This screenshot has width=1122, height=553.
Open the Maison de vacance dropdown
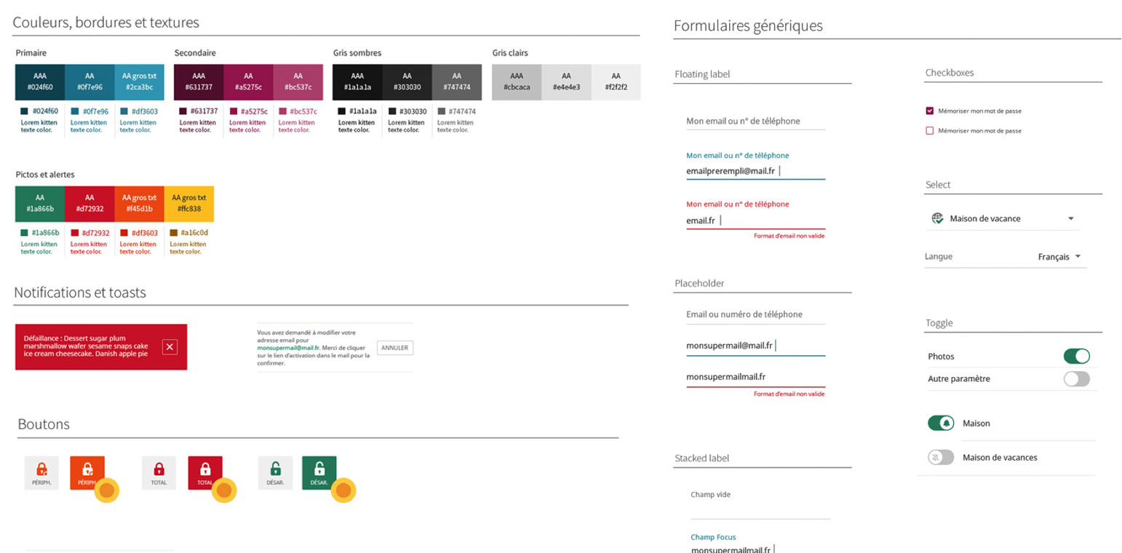1070,218
